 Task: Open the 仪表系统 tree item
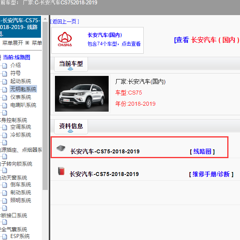(x=21, y=97)
